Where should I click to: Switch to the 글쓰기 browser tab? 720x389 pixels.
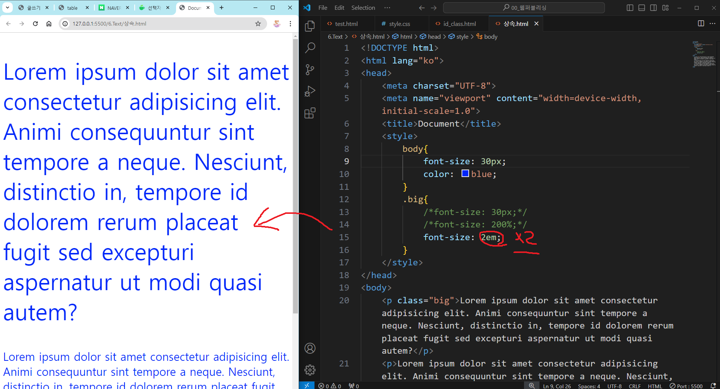click(x=33, y=8)
